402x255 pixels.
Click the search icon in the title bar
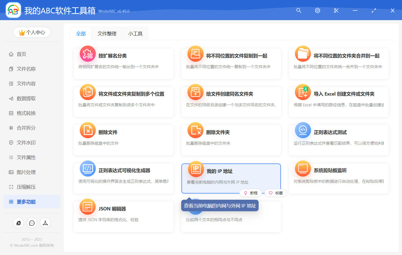pyautogui.click(x=299, y=10)
